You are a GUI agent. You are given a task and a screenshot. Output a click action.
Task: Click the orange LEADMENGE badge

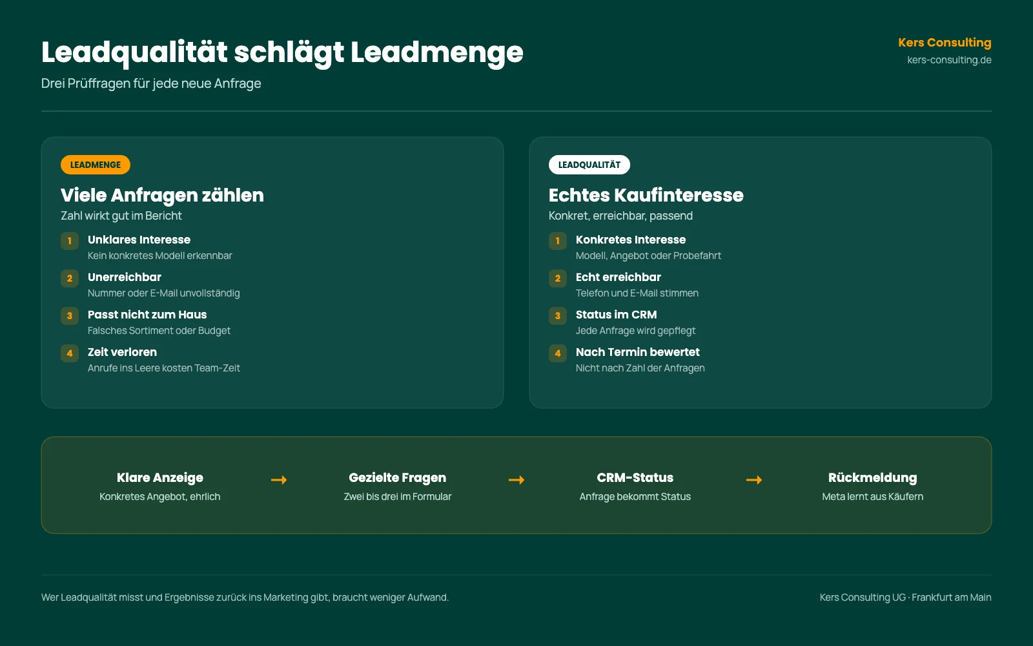(x=96, y=165)
